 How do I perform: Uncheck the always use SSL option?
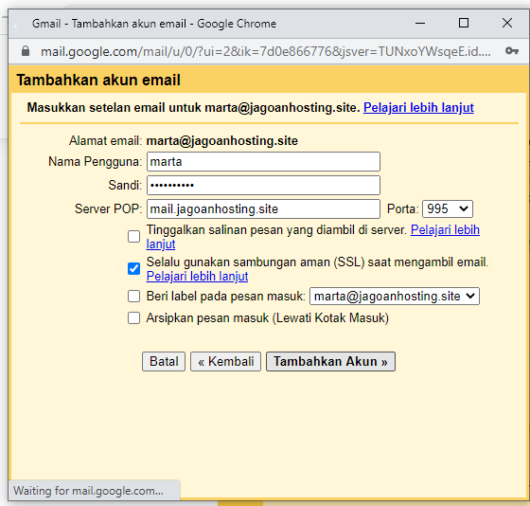click(133, 269)
